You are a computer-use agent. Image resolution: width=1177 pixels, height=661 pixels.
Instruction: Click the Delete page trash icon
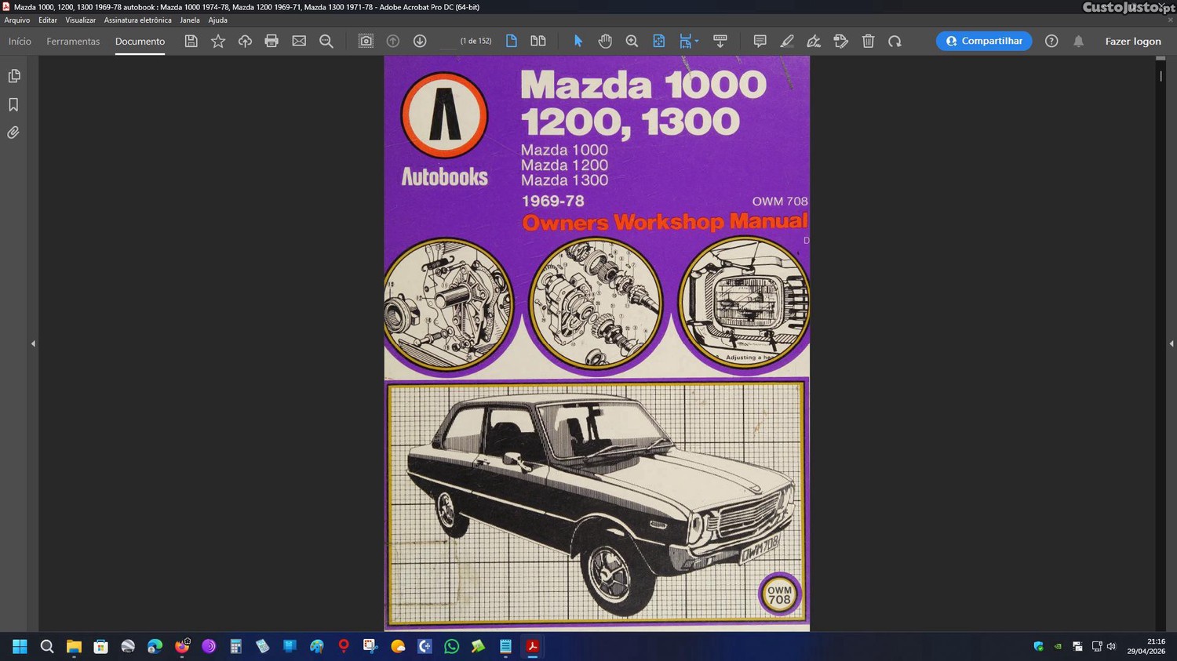click(868, 42)
